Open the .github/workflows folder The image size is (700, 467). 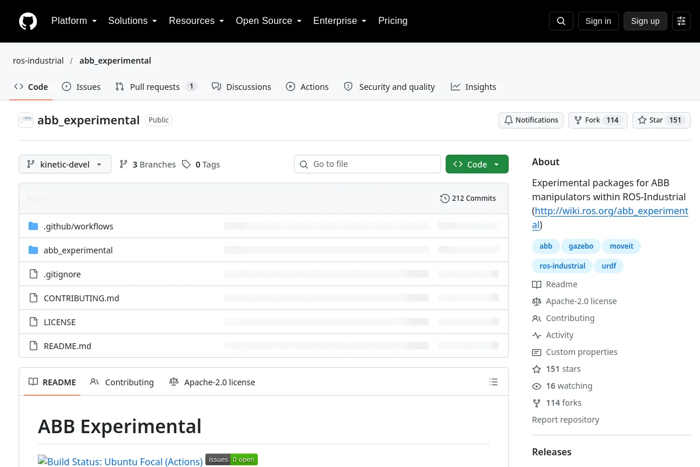[x=79, y=226]
